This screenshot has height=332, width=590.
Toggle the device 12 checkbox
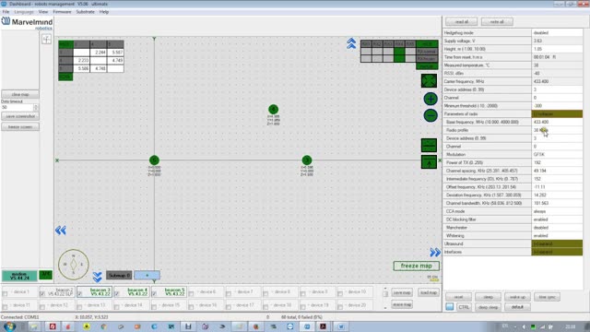pos(42,307)
